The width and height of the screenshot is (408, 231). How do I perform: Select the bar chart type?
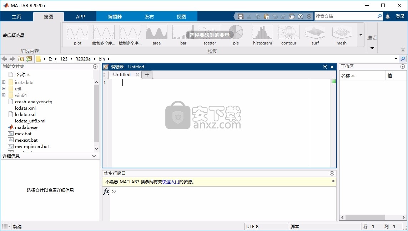(x=183, y=35)
